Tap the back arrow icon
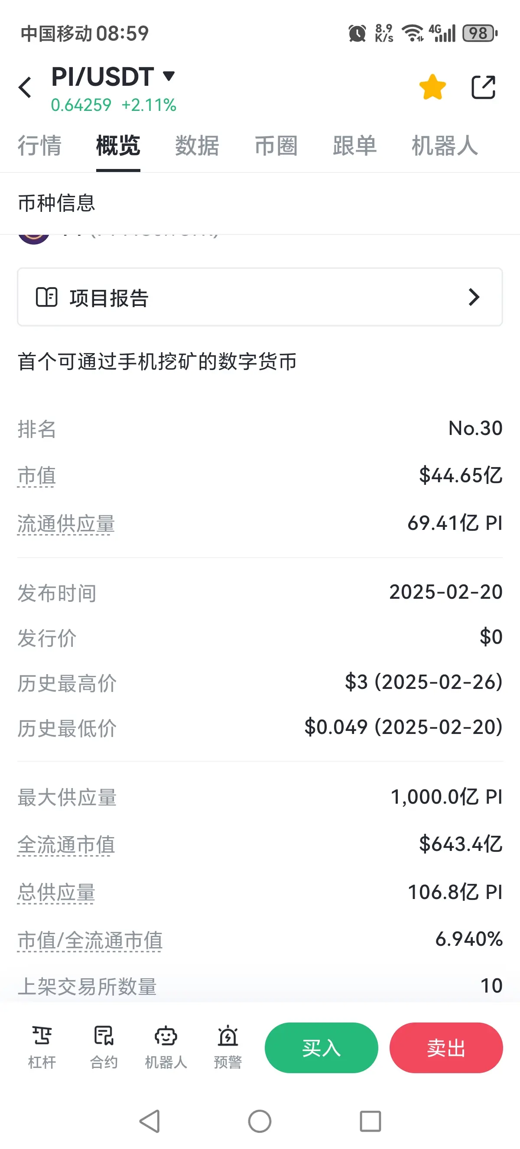 point(25,87)
